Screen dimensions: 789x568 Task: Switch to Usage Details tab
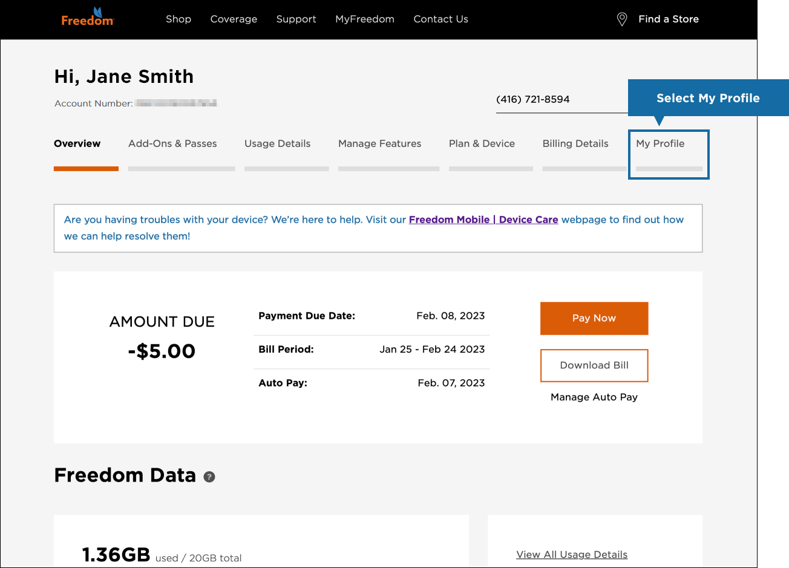coord(277,143)
